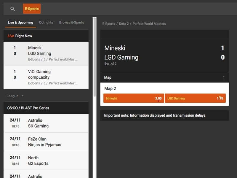Click the sidebar vertical scrollbar
Viewport: 237px width, 178px height.
(x=95, y=57)
